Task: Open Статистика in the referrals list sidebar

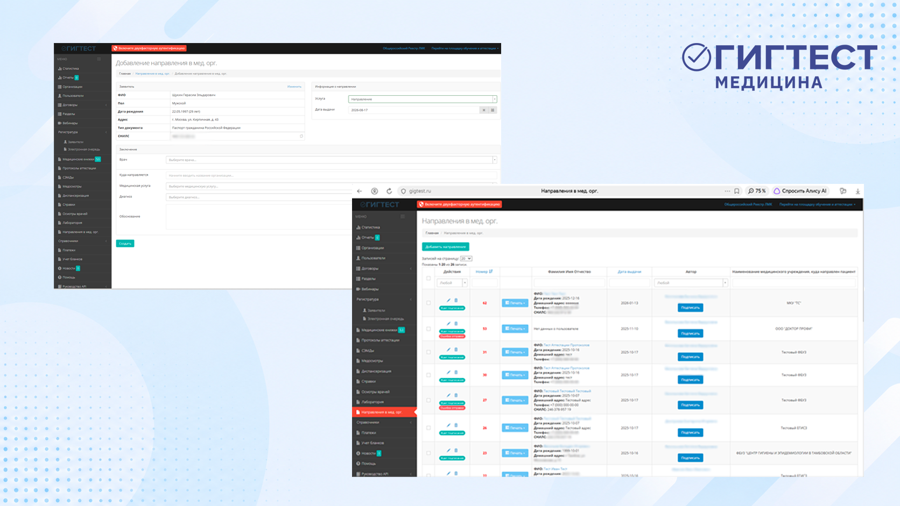Action: coord(384,227)
